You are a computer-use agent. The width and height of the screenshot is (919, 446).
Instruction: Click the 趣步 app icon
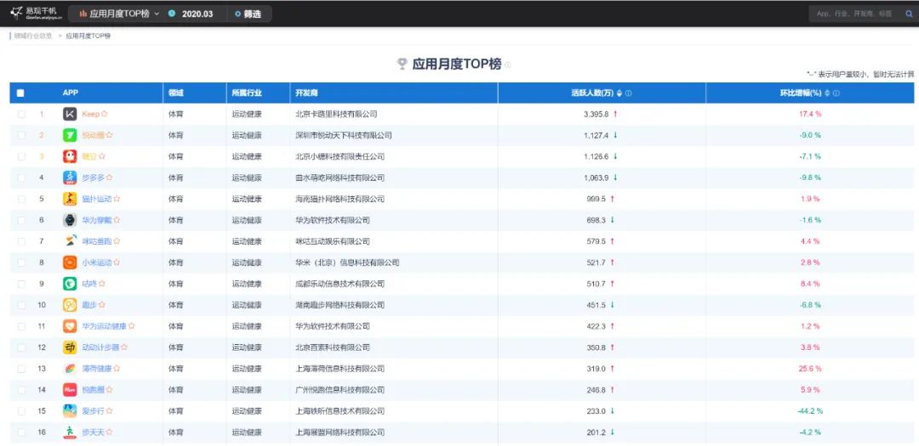(x=70, y=305)
